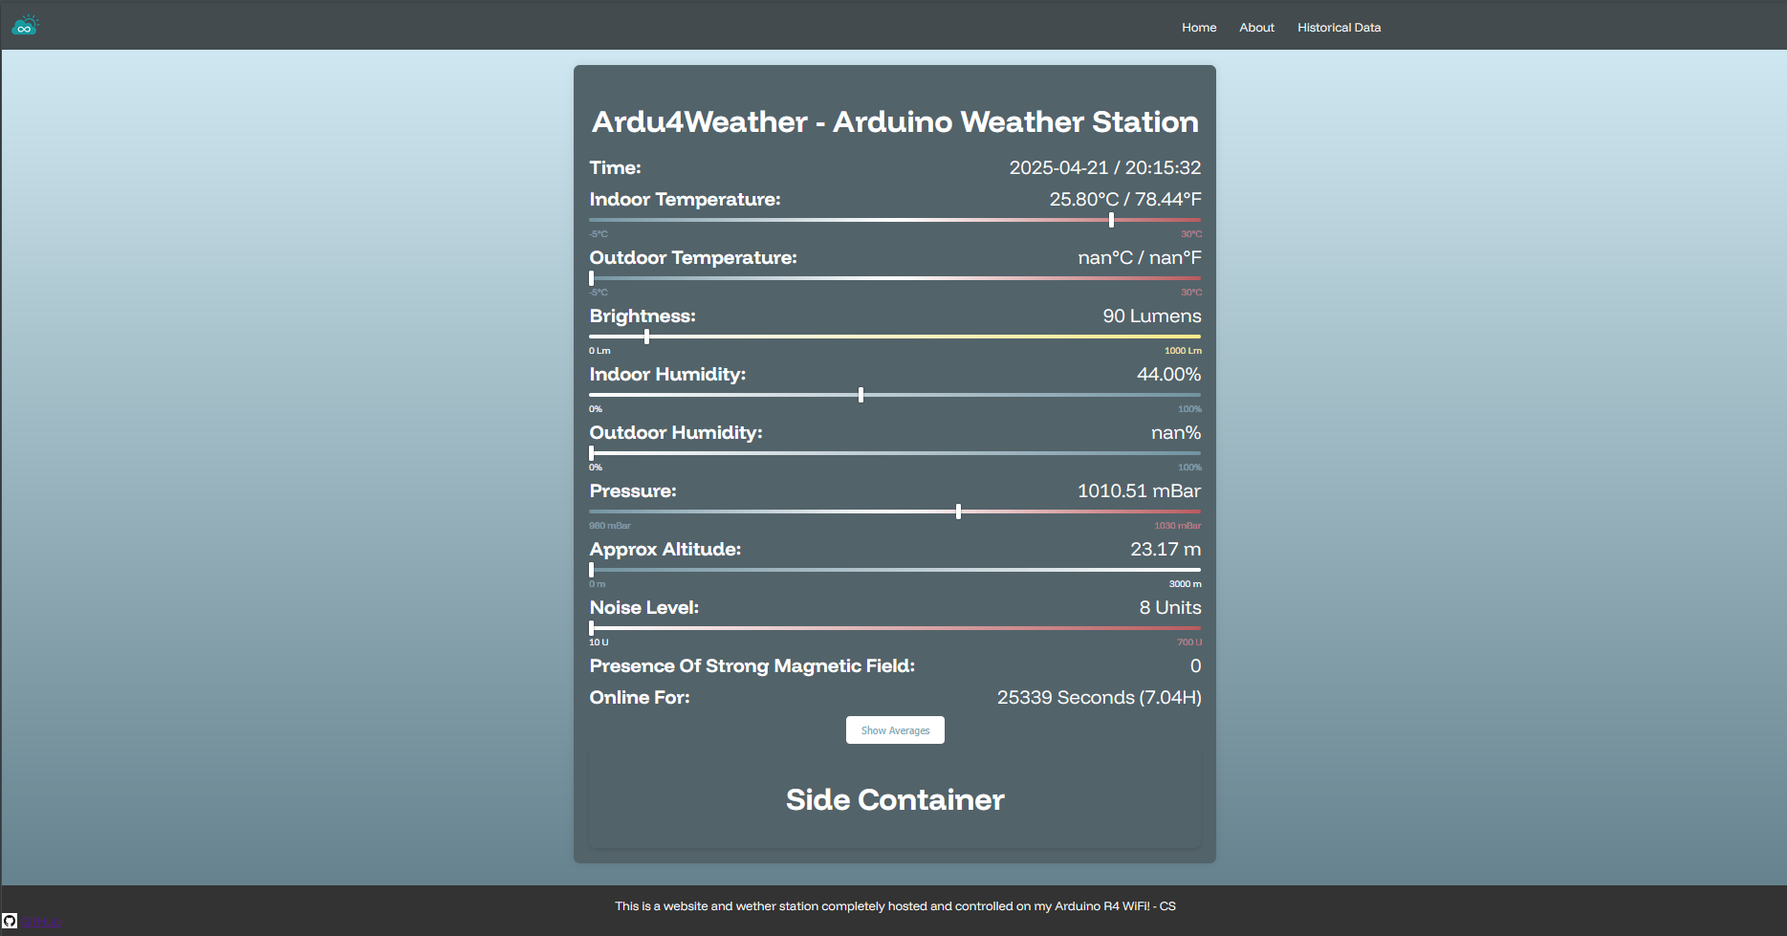
Task: Click the Side Container heading
Action: [895, 799]
